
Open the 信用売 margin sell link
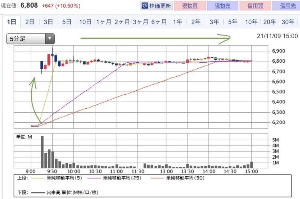[x=287, y=6]
